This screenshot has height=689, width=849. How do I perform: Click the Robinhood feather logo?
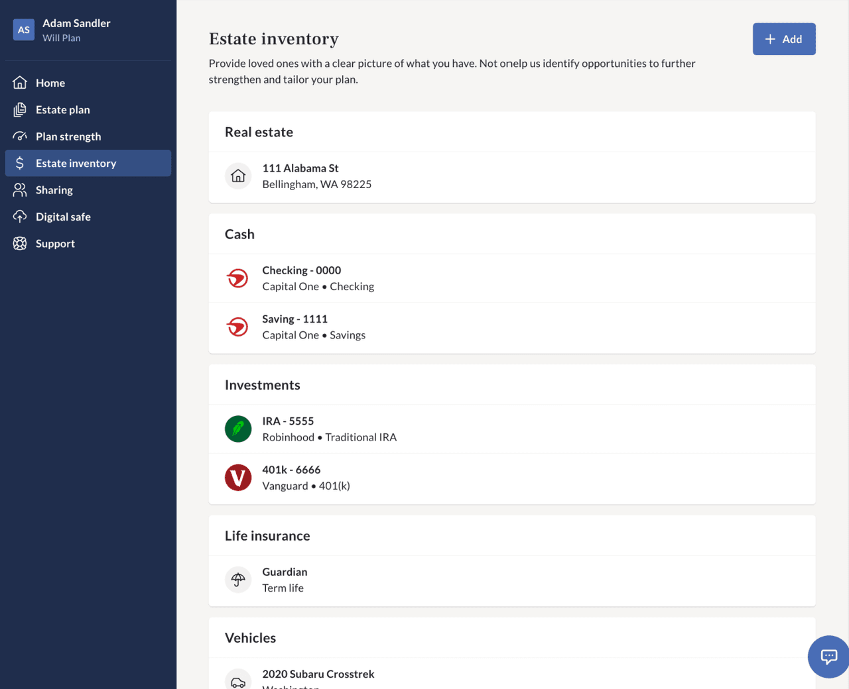click(x=238, y=429)
